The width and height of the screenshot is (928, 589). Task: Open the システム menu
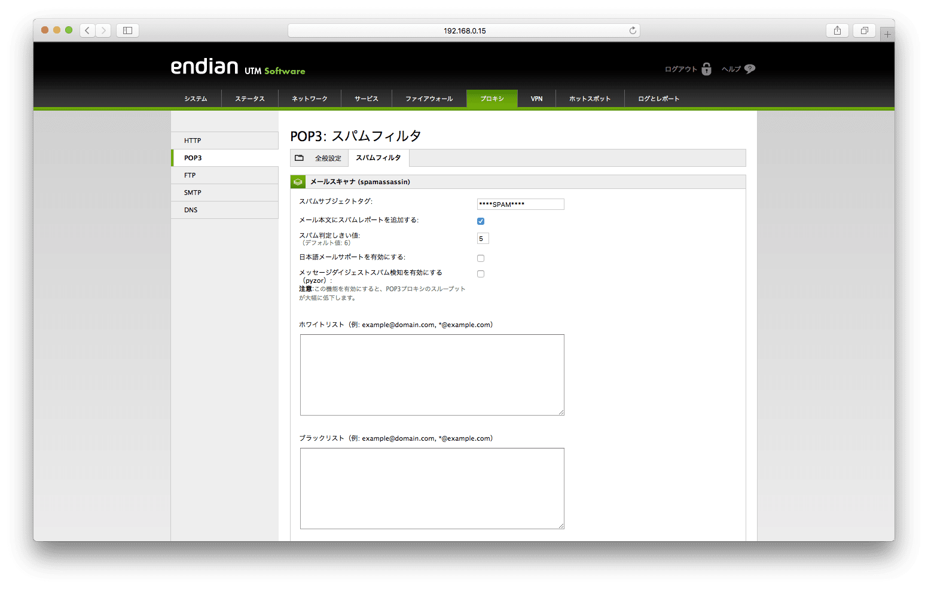(196, 99)
